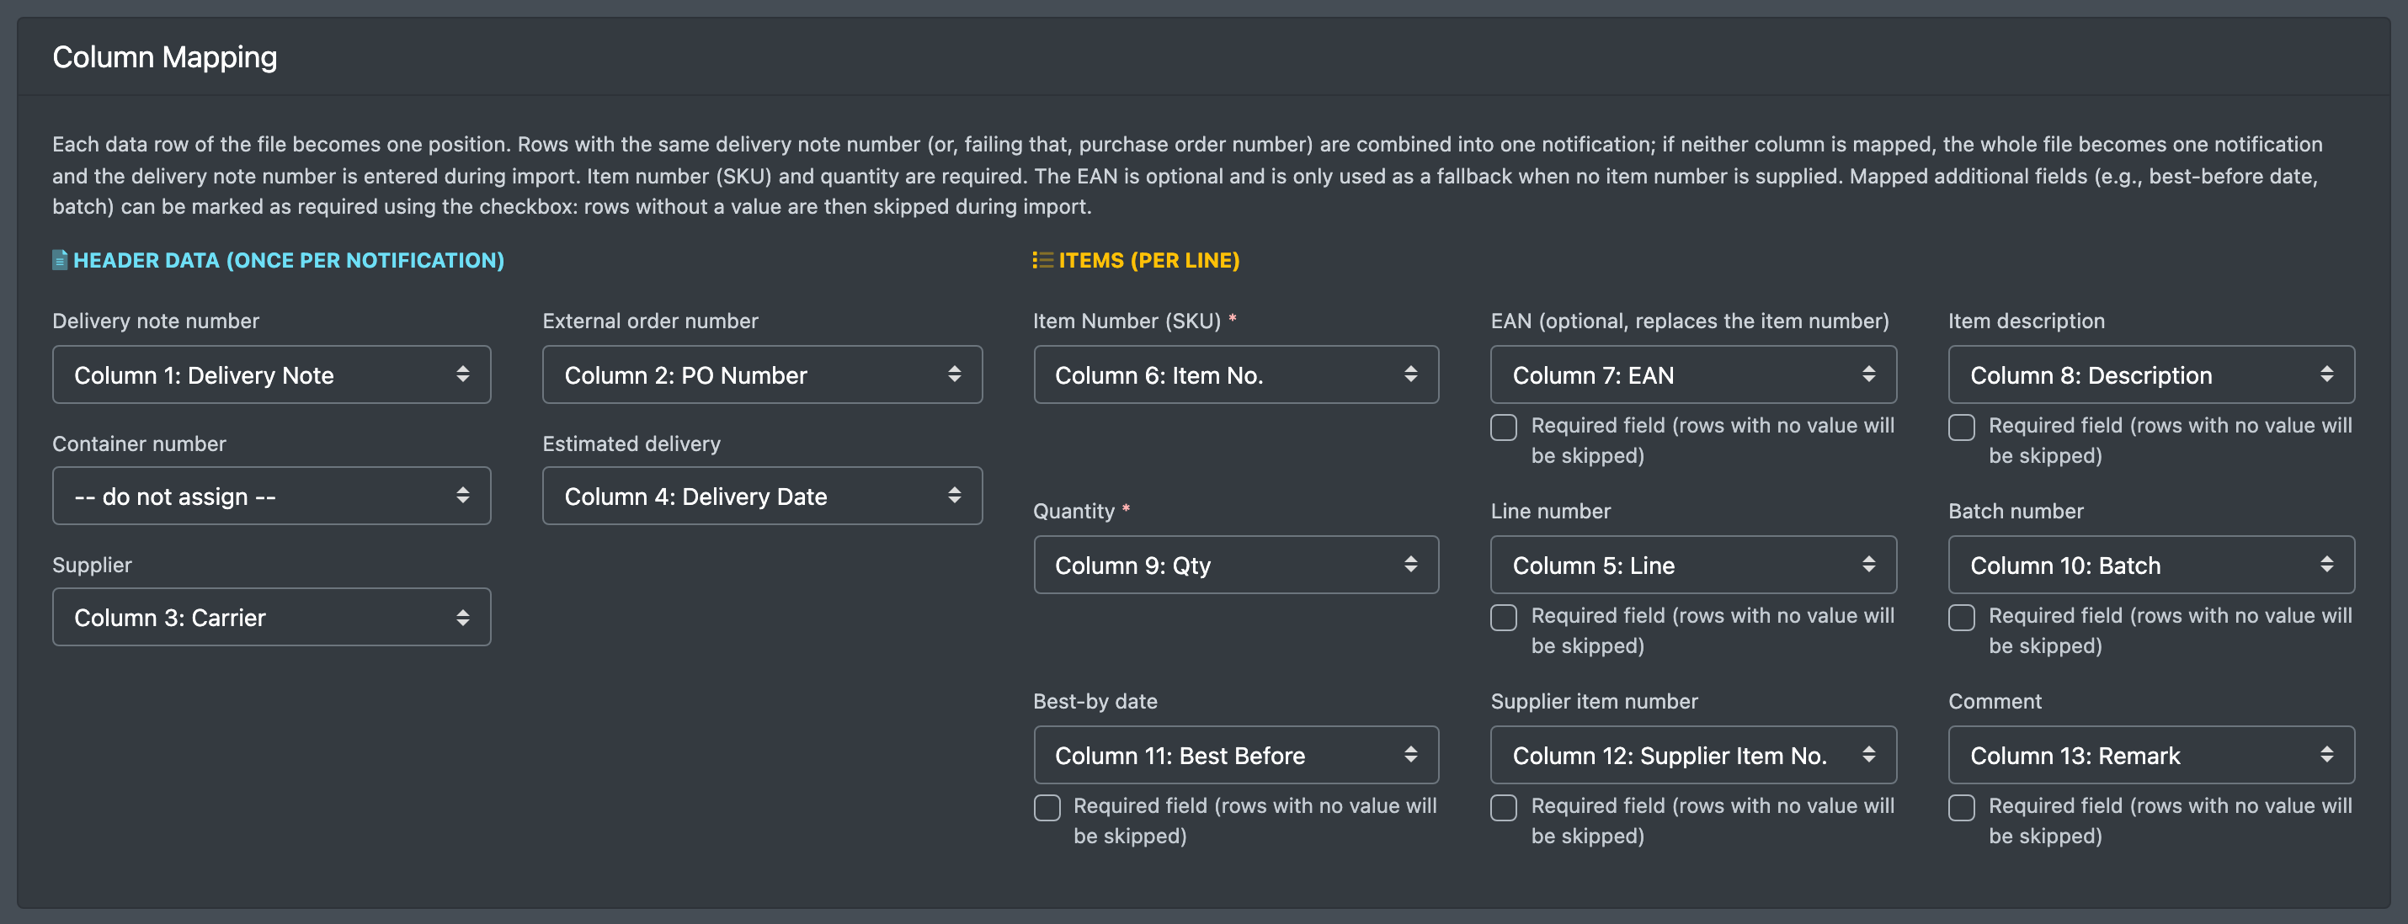
Task: Mark Supplier item number as required
Action: pos(1504,808)
